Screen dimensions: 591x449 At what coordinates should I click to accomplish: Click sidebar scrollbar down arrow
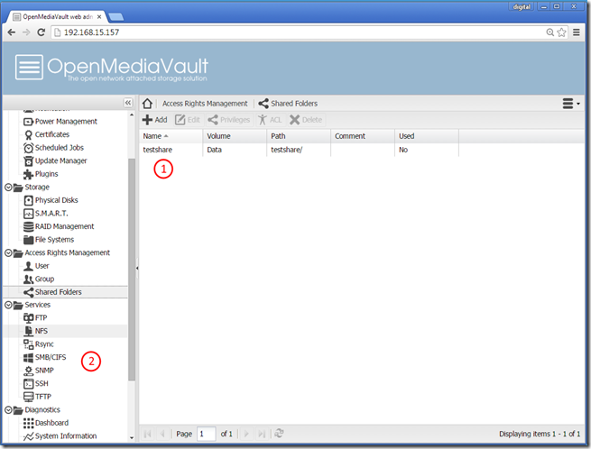pyautogui.click(x=132, y=437)
